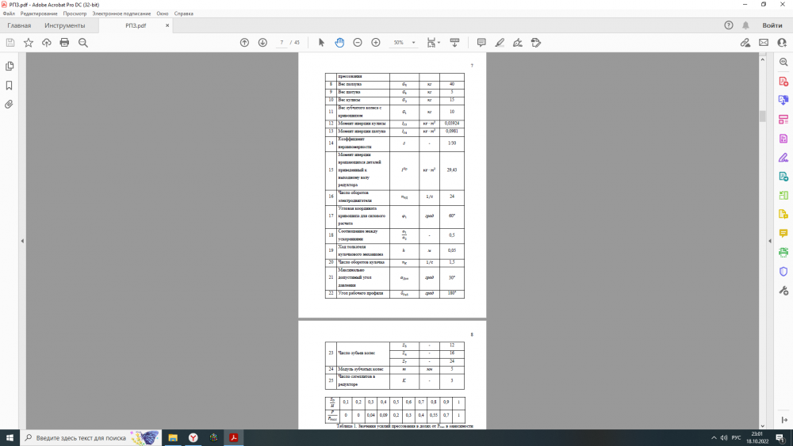Open Yandex browser from taskbar

[x=193, y=438]
